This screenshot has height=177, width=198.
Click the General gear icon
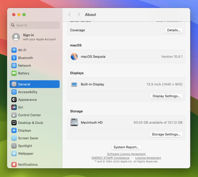(x=14, y=84)
